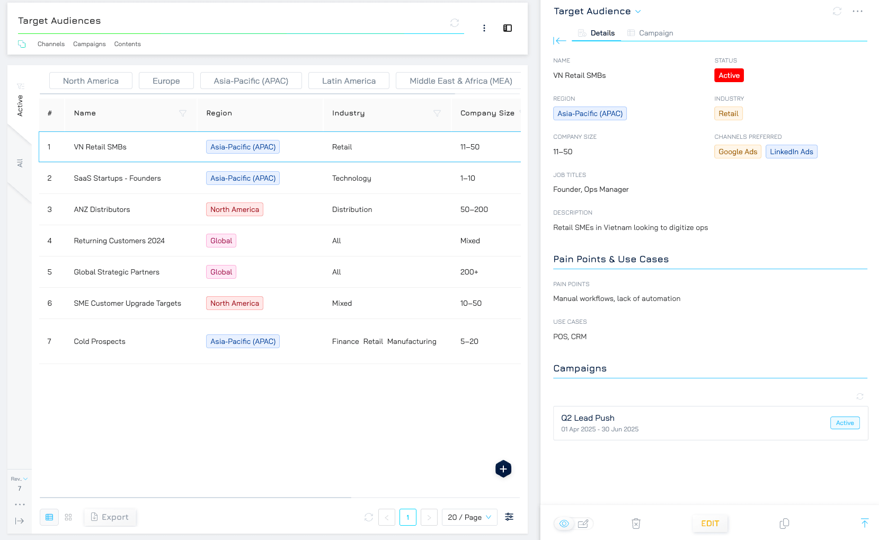Image resolution: width=879 pixels, height=540 pixels.
Task: Switch to view mode with the eye toggle
Action: point(564,524)
